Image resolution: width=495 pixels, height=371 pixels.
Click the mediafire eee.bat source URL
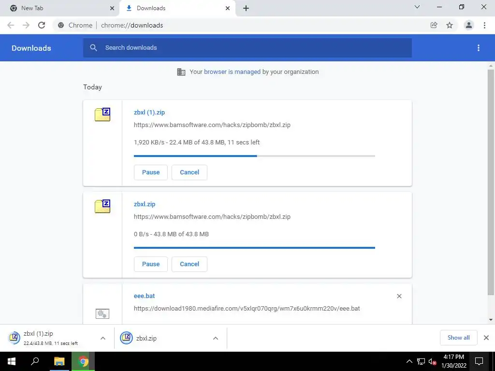tap(247, 309)
